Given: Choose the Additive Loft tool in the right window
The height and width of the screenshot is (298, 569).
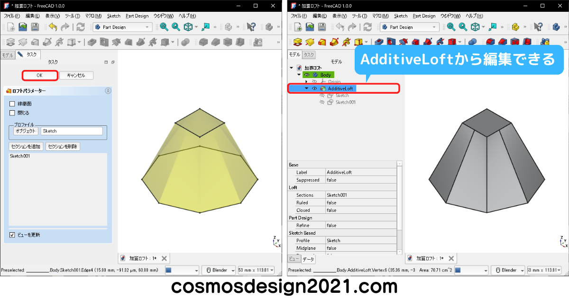Looking at the screenshot, I should (322, 42).
